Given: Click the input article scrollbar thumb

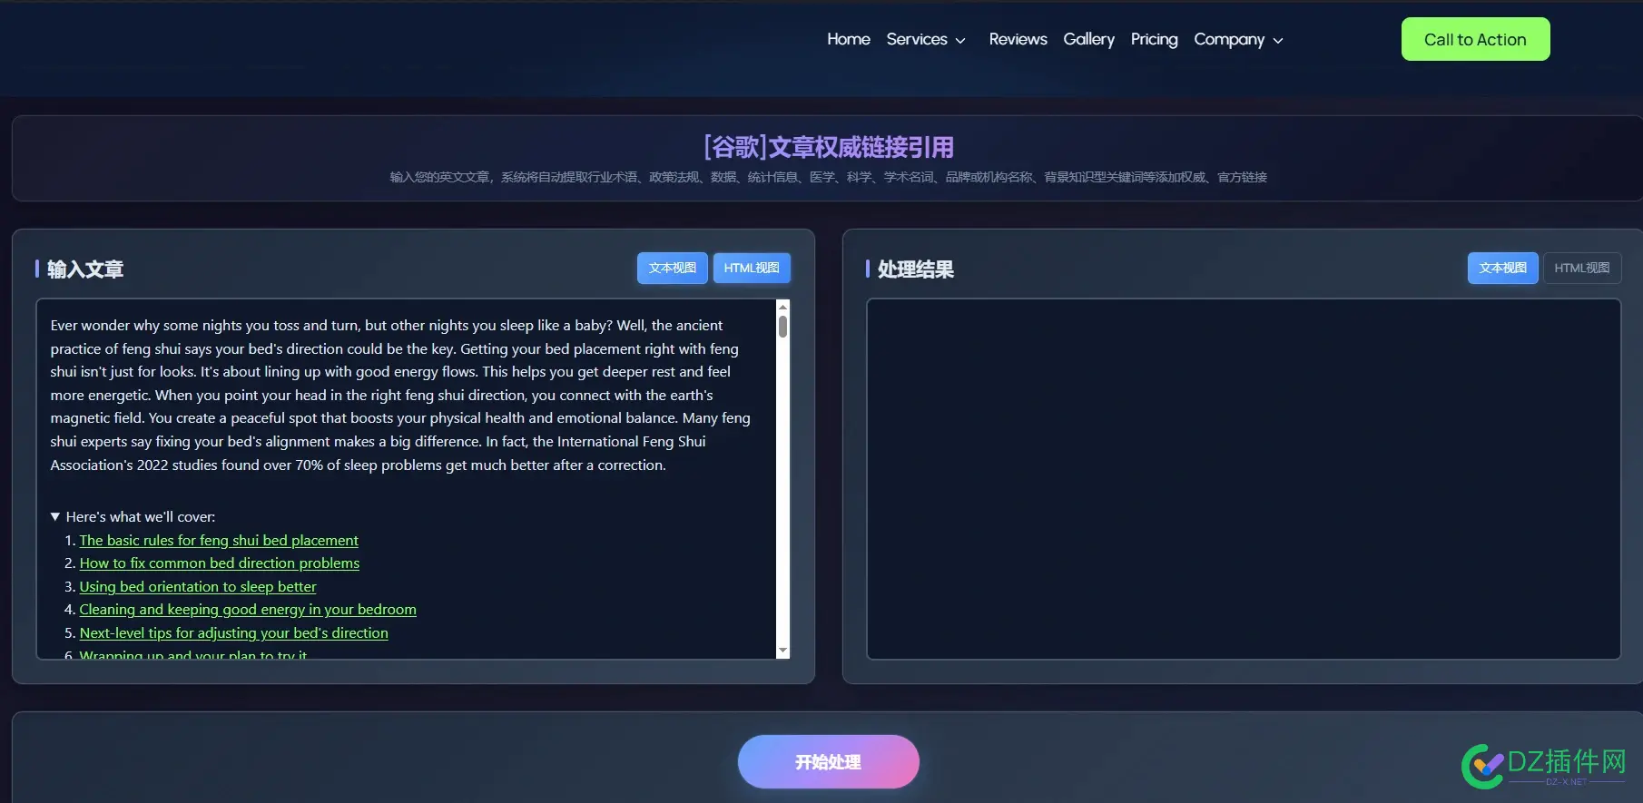Looking at the screenshot, I should click(782, 327).
